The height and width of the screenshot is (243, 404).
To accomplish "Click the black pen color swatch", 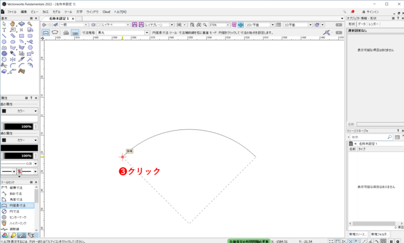I will [19, 148].
